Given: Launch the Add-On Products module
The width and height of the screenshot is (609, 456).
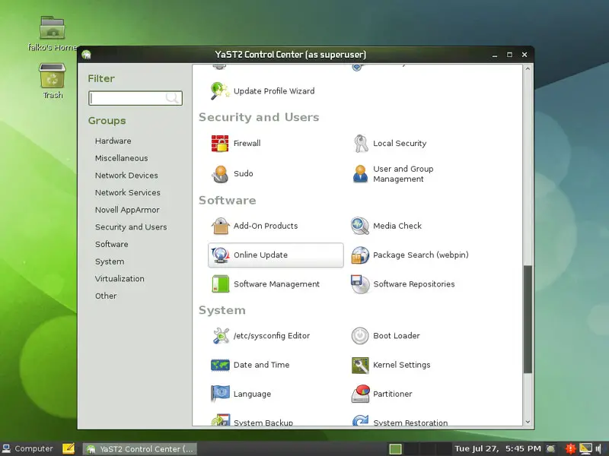Looking at the screenshot, I should tap(254, 226).
